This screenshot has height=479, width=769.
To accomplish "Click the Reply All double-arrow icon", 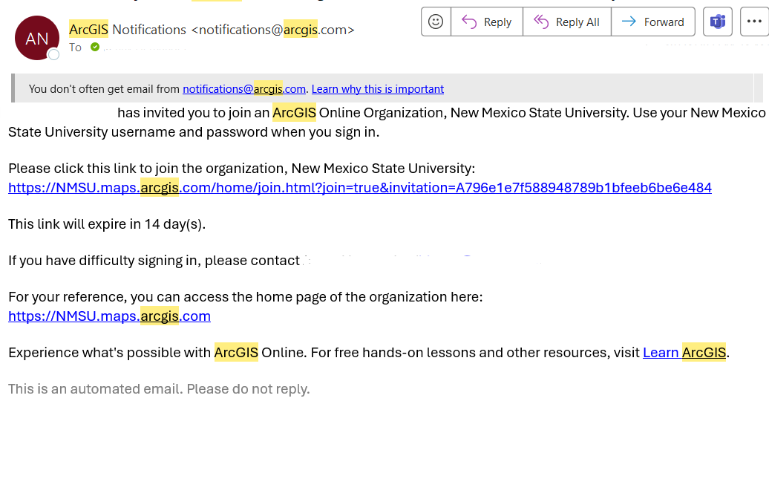I will pyautogui.click(x=540, y=22).
